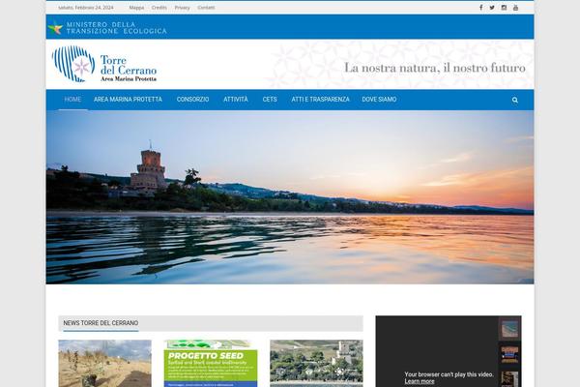
Task: Expand the Attività menu
Action: click(x=236, y=100)
